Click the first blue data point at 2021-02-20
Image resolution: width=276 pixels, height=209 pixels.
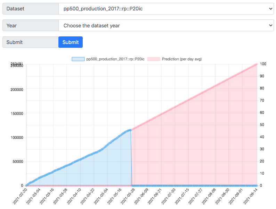[x=26, y=185]
